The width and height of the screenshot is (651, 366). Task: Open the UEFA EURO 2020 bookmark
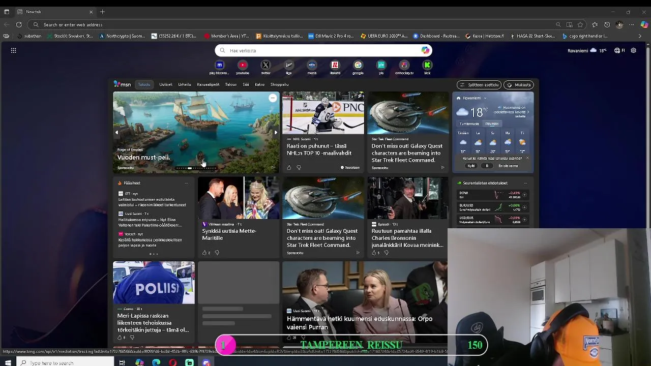pyautogui.click(x=384, y=36)
